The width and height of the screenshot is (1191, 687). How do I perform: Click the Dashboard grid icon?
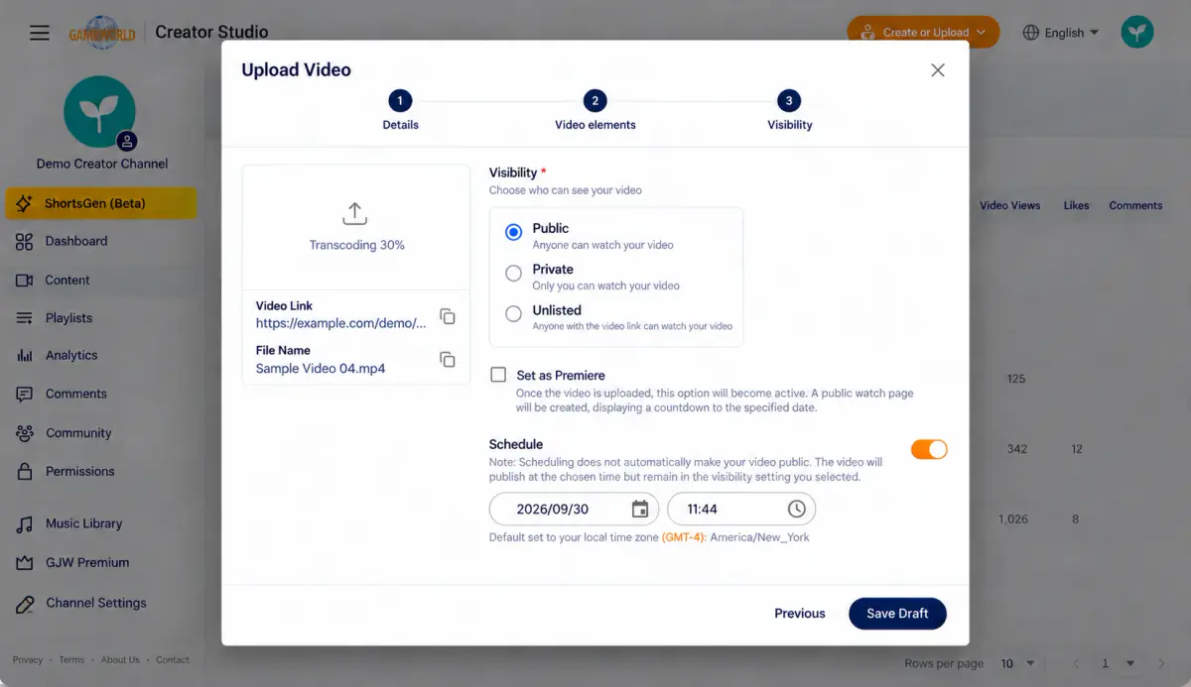pos(25,241)
